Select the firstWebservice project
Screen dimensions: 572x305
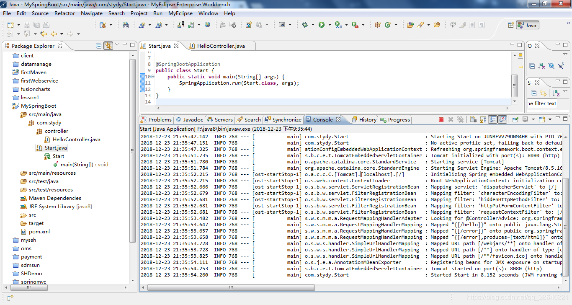[x=39, y=81]
